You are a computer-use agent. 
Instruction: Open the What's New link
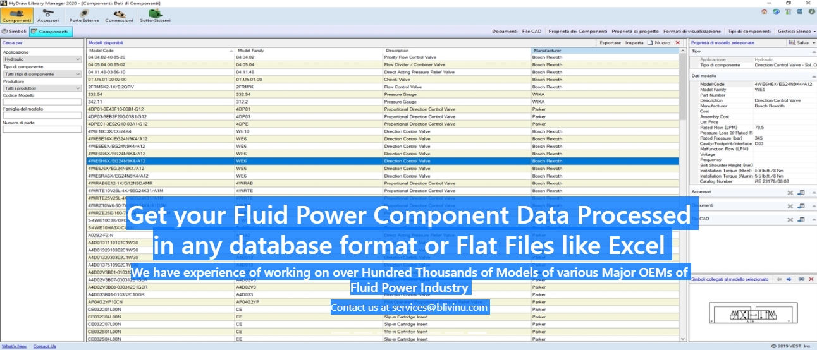(x=14, y=346)
